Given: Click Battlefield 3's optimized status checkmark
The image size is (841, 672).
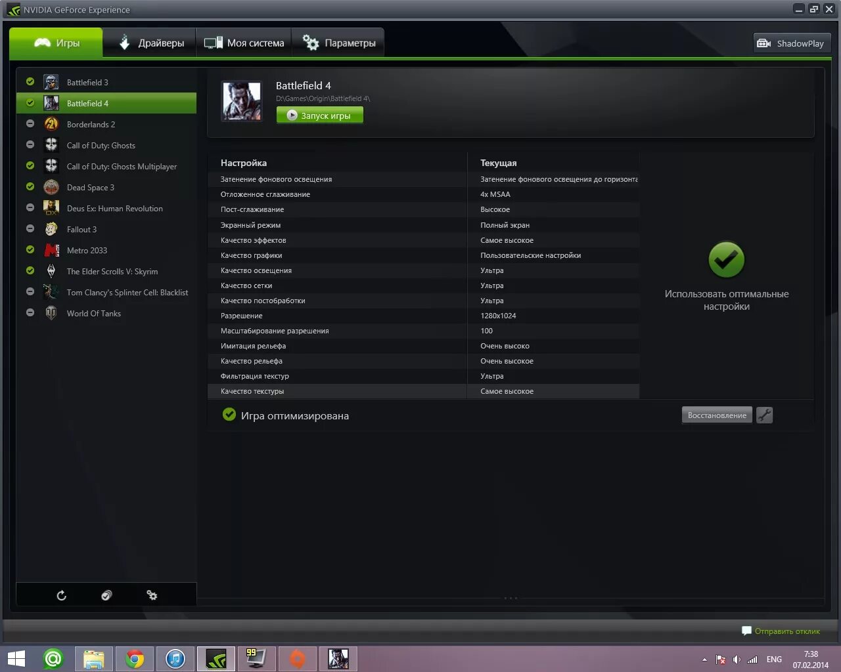Looking at the screenshot, I should pyautogui.click(x=30, y=82).
